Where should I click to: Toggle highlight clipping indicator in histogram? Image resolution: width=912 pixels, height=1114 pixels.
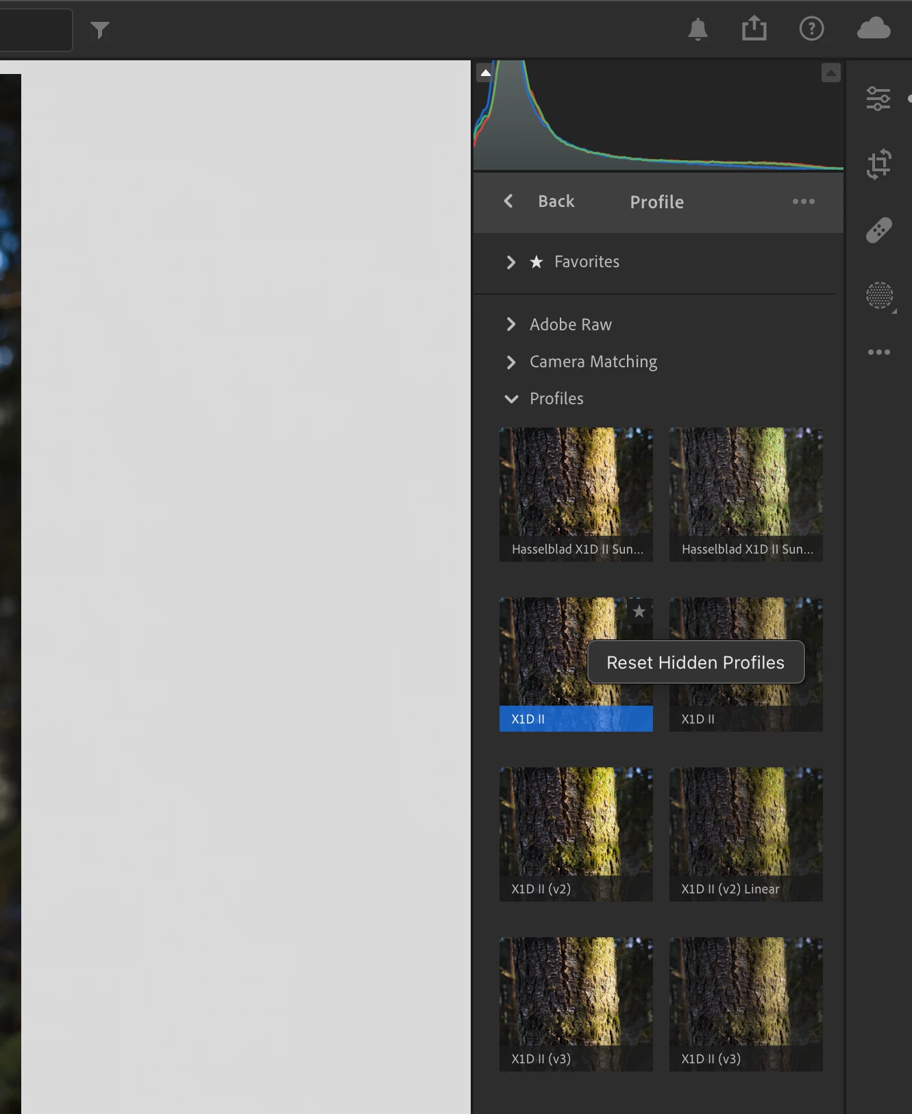click(x=830, y=73)
